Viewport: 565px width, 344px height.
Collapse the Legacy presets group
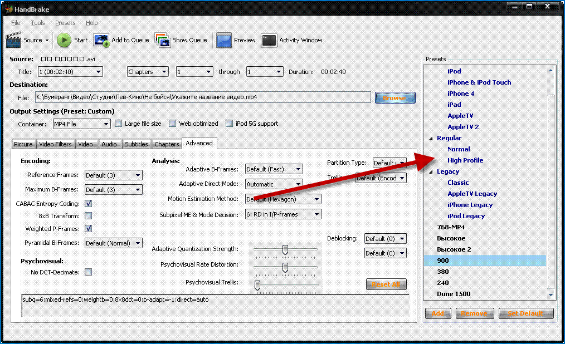coord(431,172)
